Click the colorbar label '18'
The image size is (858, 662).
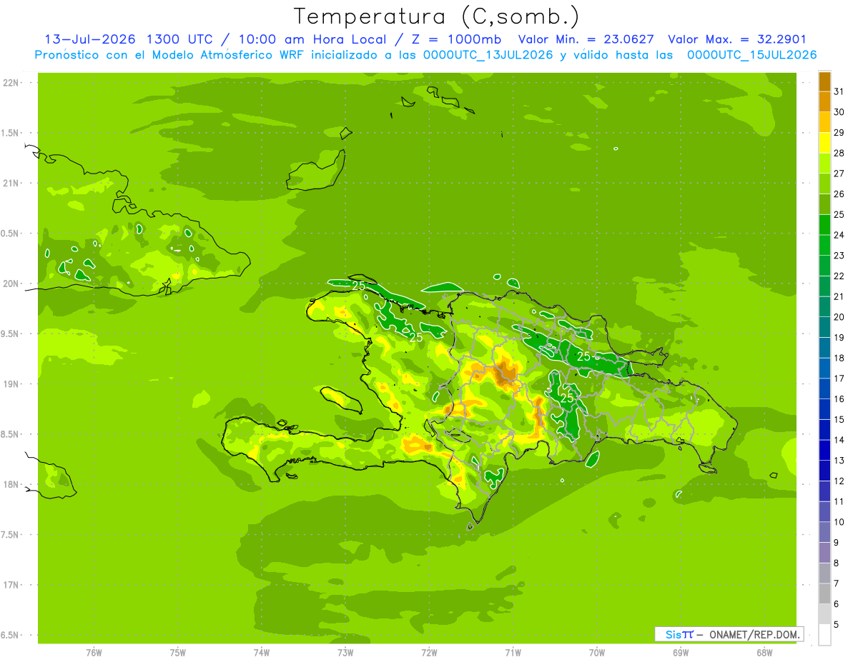pos(839,358)
